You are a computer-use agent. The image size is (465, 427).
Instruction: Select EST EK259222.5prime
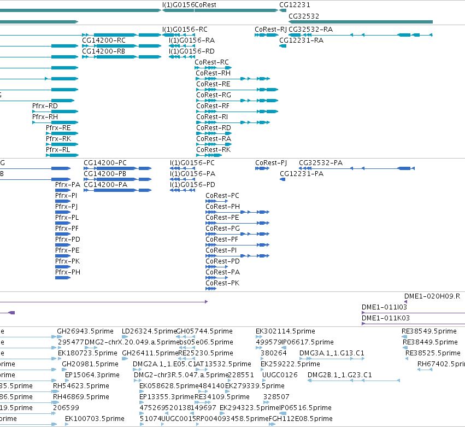coord(262,370)
